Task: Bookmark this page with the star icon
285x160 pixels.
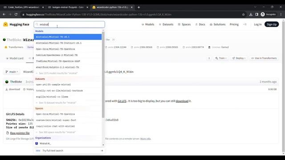Action: click(244, 15)
